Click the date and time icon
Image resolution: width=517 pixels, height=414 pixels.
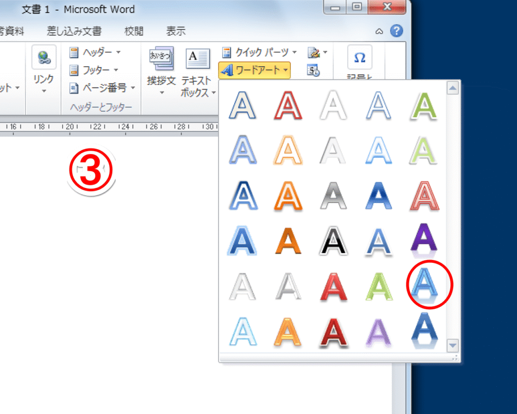pyautogui.click(x=313, y=70)
